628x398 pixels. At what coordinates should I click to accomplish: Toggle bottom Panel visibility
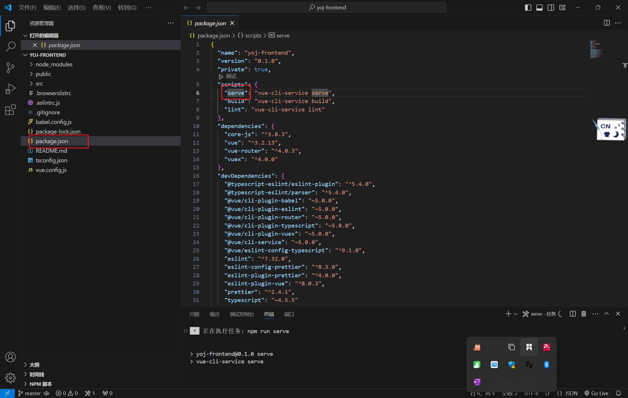point(539,8)
